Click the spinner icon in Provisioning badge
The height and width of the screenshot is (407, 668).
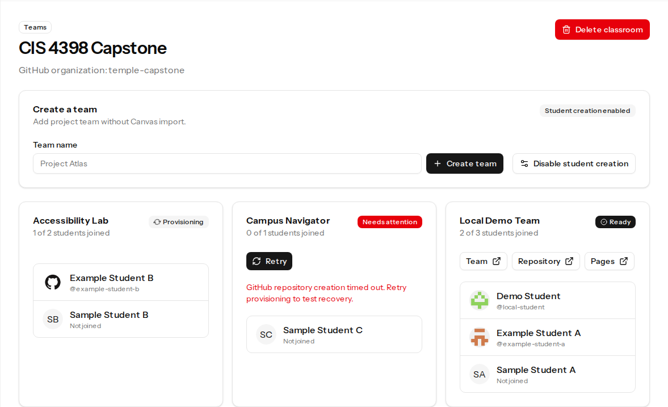coord(157,222)
